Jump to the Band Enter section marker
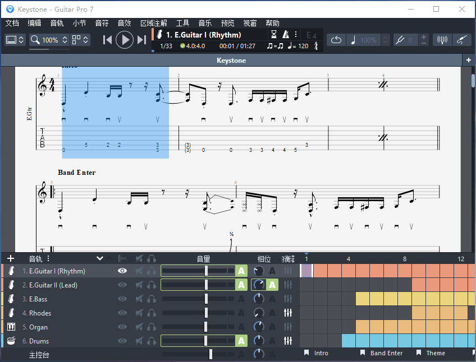The image size is (476, 362). click(381, 352)
